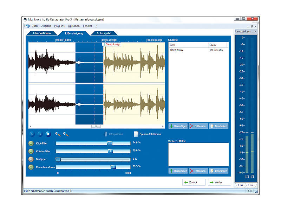Stop playback with the stop button
Screen dimensions: 281x211
pyautogui.click(x=48, y=134)
